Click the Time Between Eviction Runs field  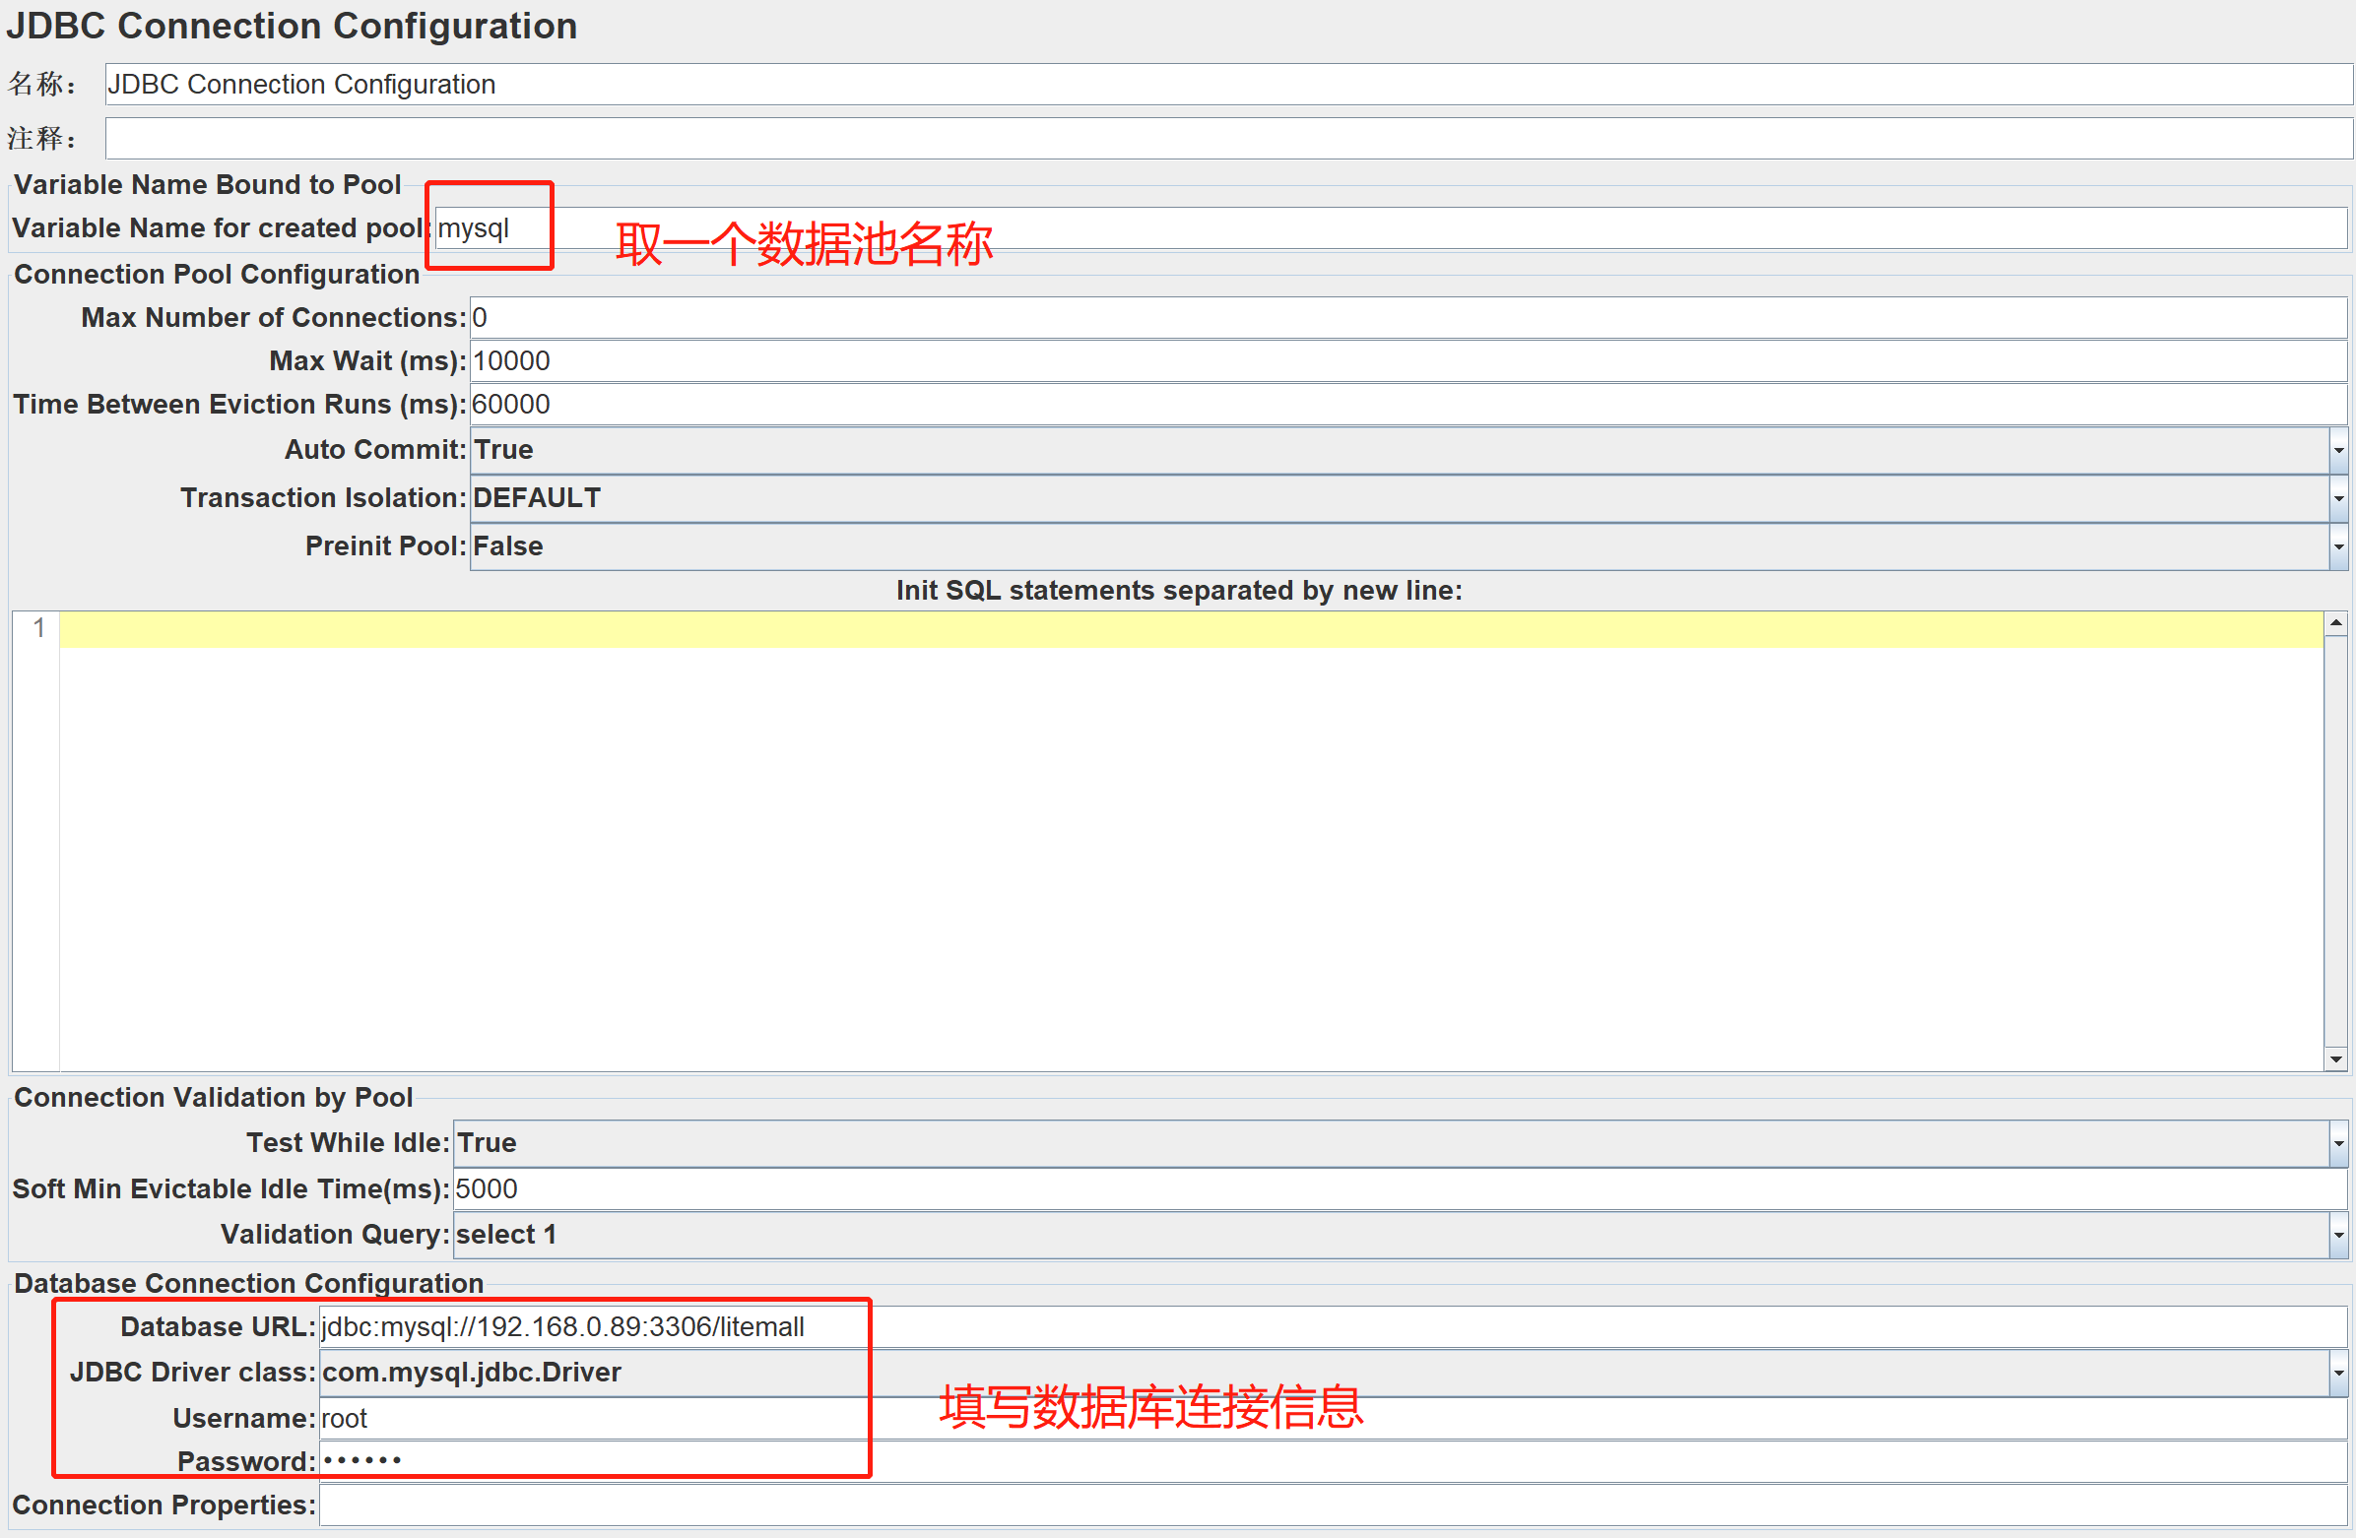point(1406,405)
